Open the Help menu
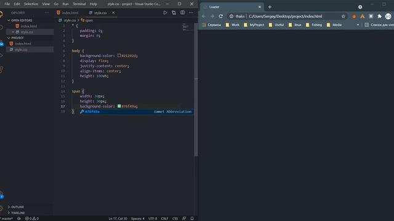Image resolution: width=394 pixels, height=221 pixels. point(94,4)
